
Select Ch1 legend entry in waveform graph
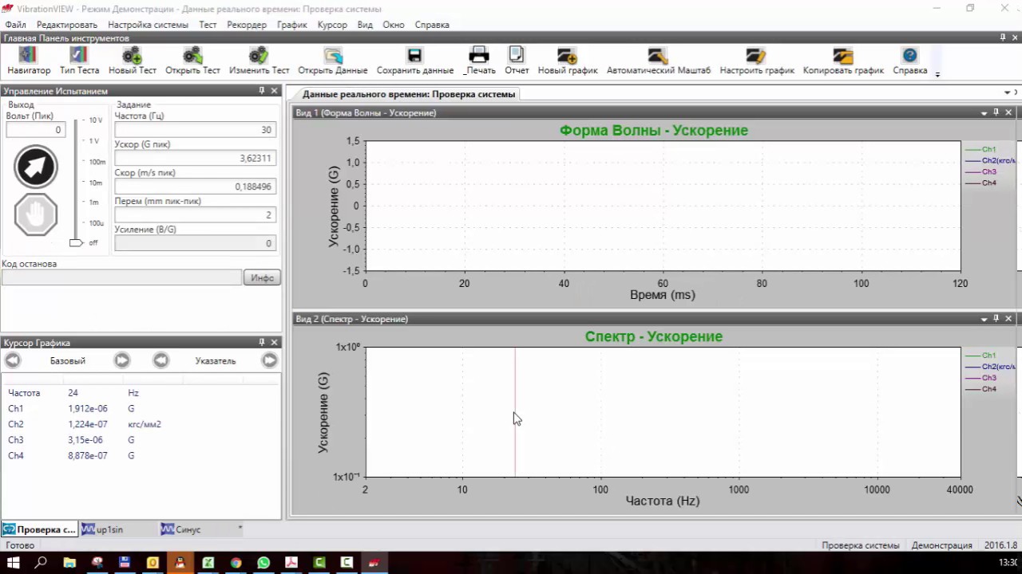click(980, 149)
